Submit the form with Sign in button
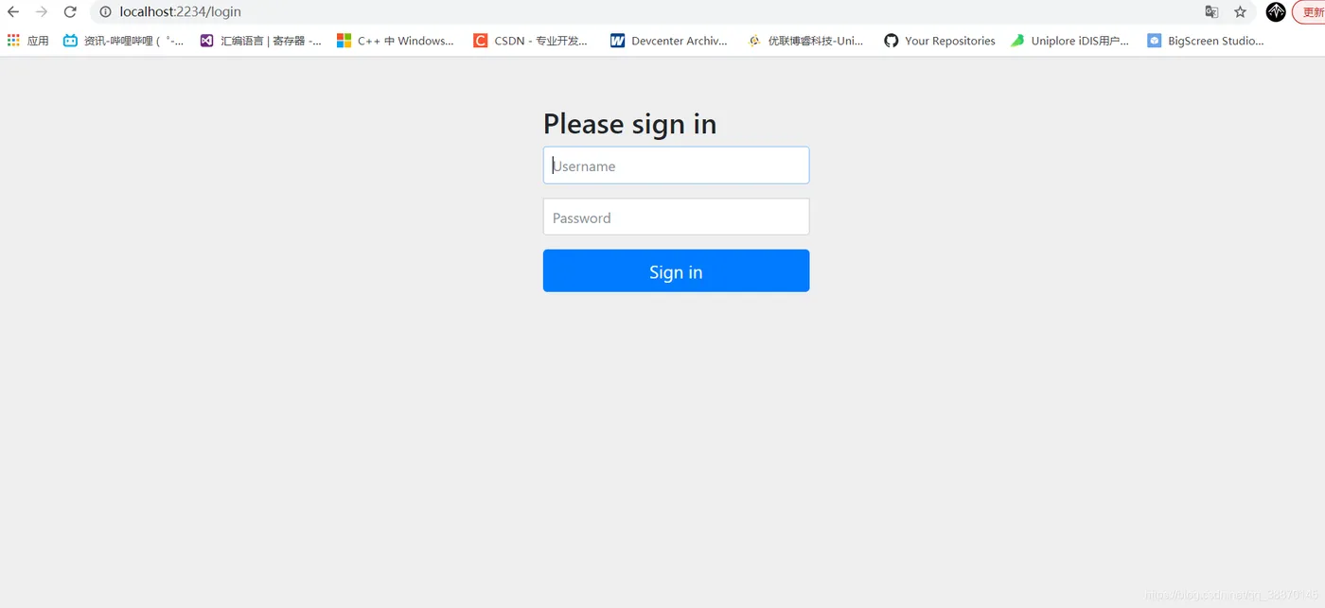1325x608 pixels. pyautogui.click(x=676, y=270)
